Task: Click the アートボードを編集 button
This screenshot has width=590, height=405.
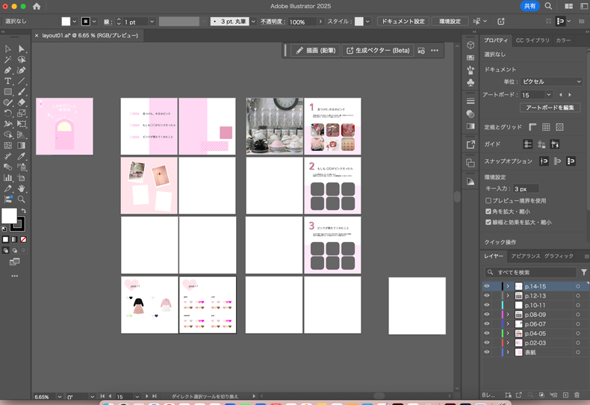Action: pyautogui.click(x=550, y=108)
